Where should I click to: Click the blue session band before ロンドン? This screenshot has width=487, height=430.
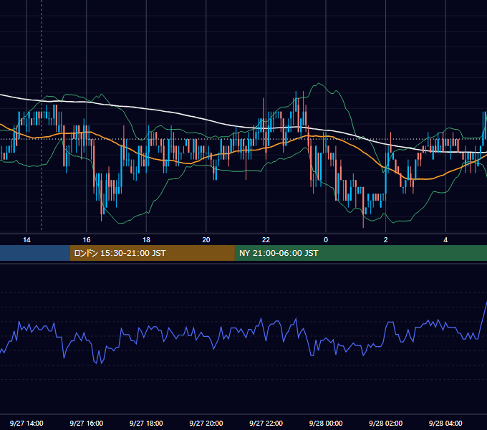pyautogui.click(x=35, y=253)
